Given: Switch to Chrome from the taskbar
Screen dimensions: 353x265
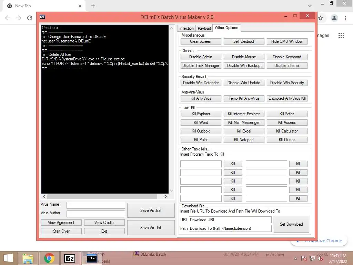Looking at the screenshot, I should click(49, 258).
